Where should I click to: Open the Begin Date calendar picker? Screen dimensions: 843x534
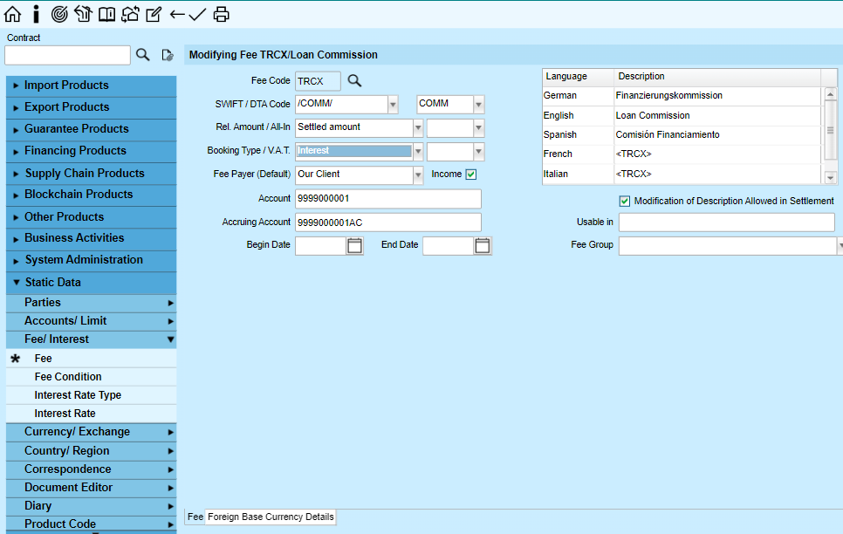tap(354, 246)
